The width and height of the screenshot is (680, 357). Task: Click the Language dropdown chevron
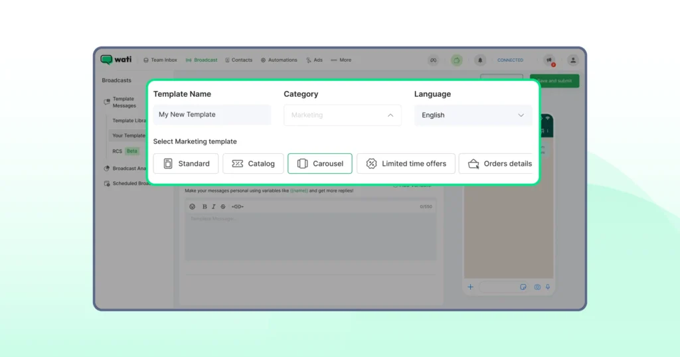[521, 115]
